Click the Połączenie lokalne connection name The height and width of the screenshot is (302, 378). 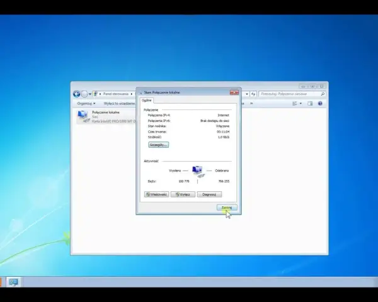click(x=106, y=113)
